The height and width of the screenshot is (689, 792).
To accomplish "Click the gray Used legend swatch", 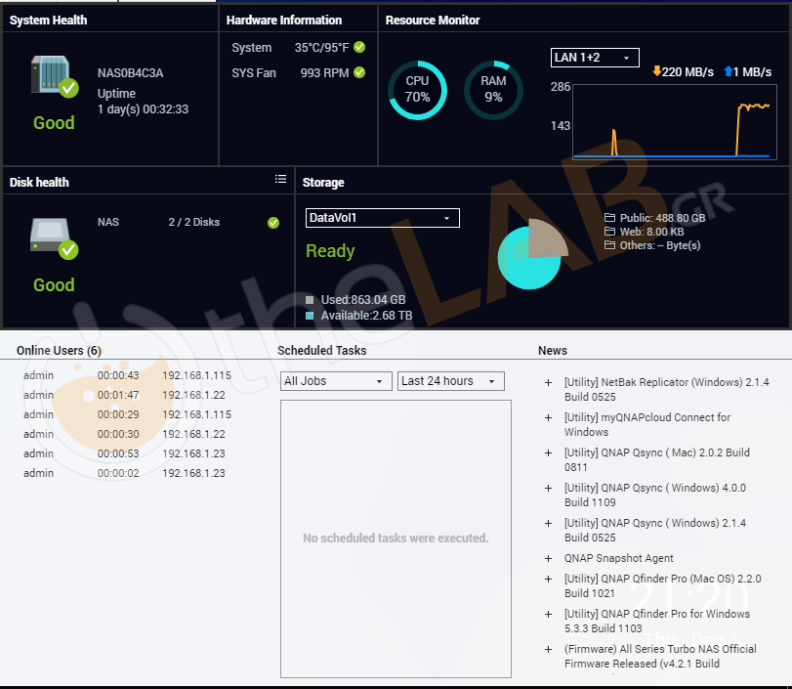I will (x=310, y=300).
